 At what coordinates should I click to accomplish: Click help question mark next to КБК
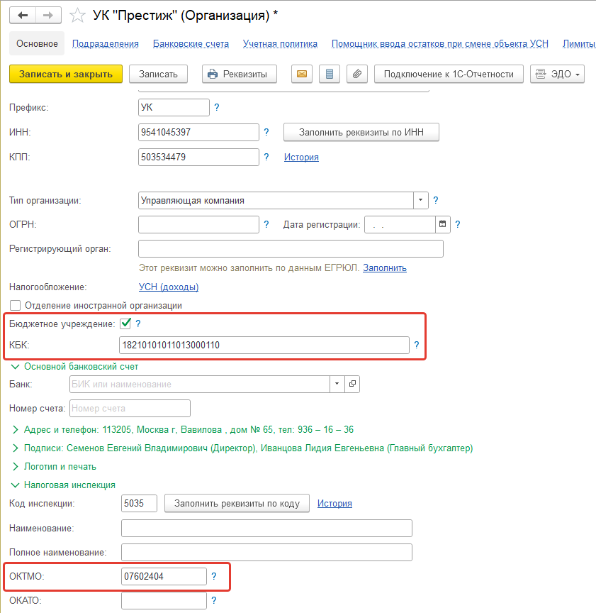tap(417, 345)
